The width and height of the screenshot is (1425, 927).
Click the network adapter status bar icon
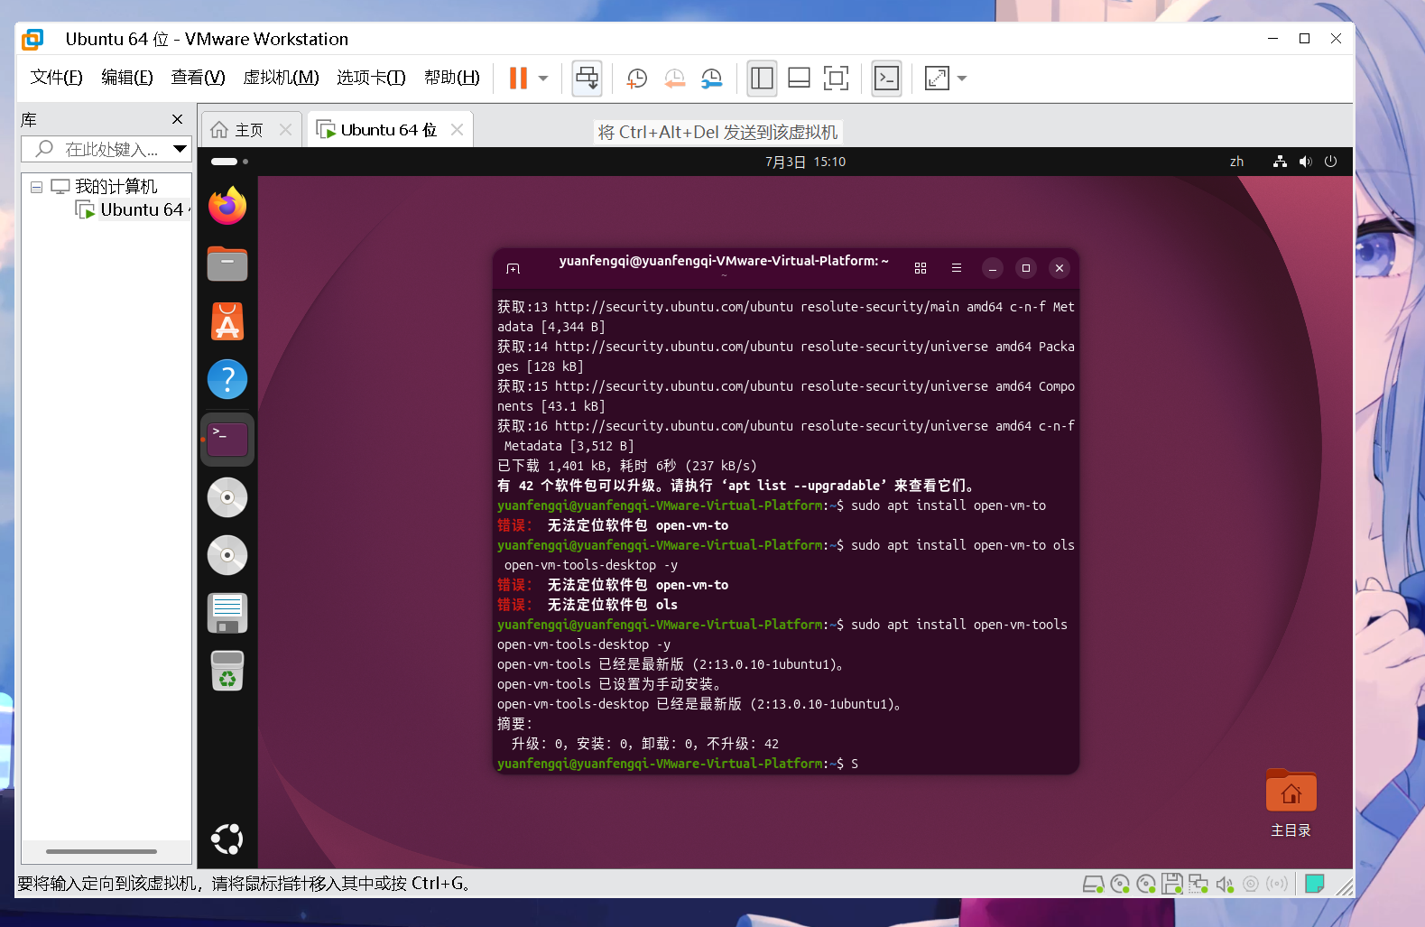tap(1198, 884)
